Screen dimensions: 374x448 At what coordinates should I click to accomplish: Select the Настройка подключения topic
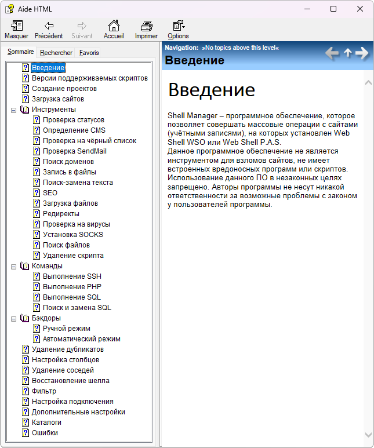pyautogui.click(x=72, y=402)
